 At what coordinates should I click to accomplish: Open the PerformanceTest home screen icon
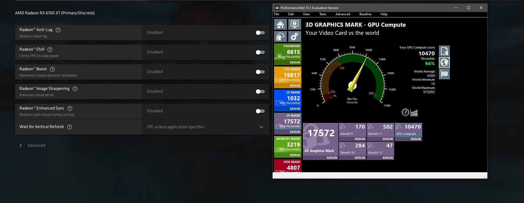point(280,25)
